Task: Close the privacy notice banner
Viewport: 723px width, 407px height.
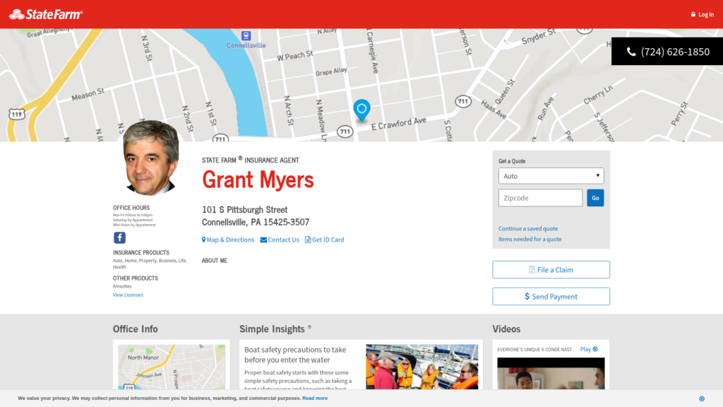Action: click(x=701, y=399)
